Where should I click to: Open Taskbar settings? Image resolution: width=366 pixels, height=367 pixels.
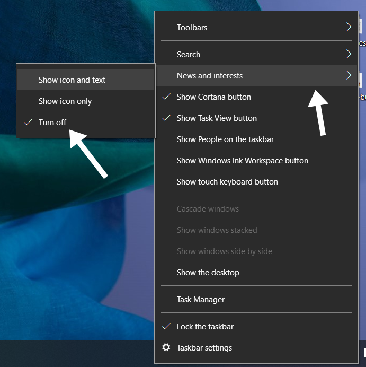pyautogui.click(x=256, y=347)
